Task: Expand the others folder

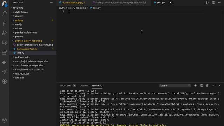Action: click(19, 28)
